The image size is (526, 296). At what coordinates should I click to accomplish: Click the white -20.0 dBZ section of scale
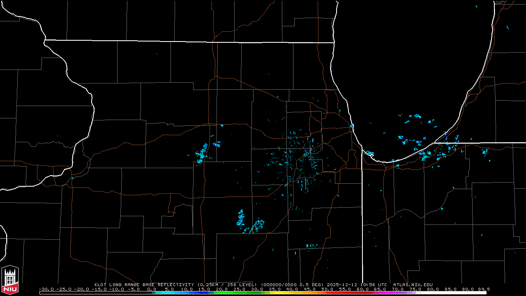[x=81, y=293]
